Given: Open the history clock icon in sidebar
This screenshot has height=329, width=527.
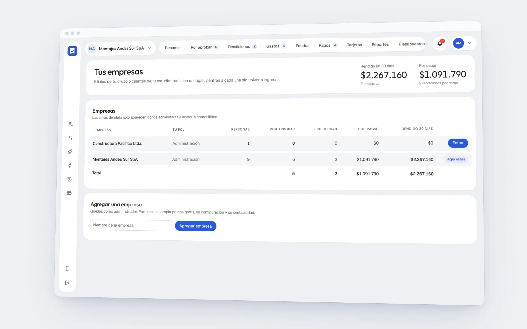Looking at the screenshot, I should click(x=69, y=179).
